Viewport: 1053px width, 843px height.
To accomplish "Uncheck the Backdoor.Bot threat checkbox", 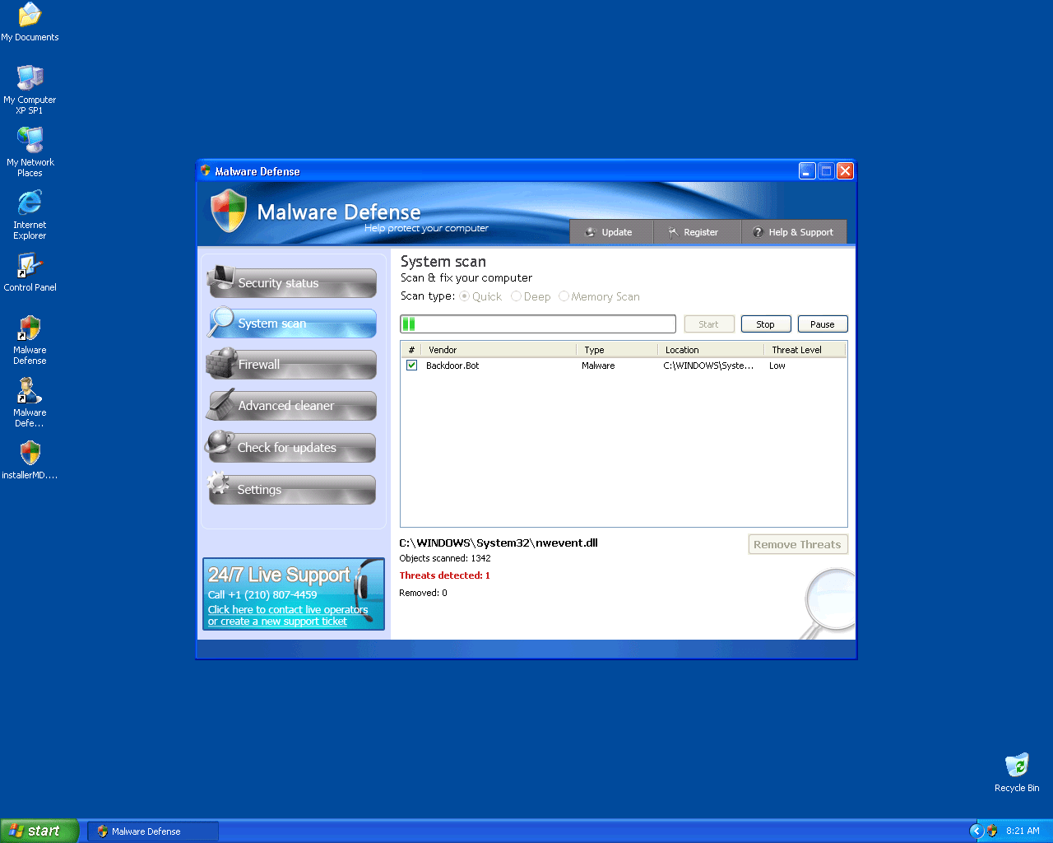I will point(412,366).
